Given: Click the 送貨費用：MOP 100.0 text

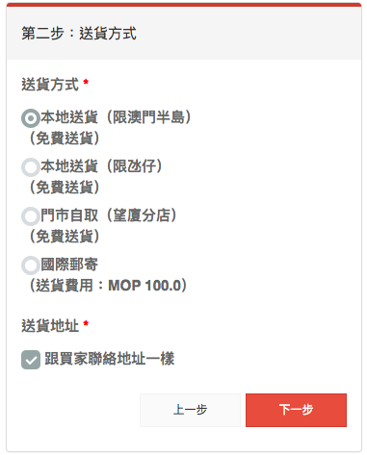Looking at the screenshot, I should tap(108, 285).
